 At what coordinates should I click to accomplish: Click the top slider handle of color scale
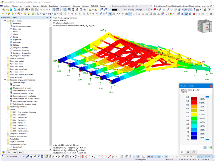coord(207,97)
